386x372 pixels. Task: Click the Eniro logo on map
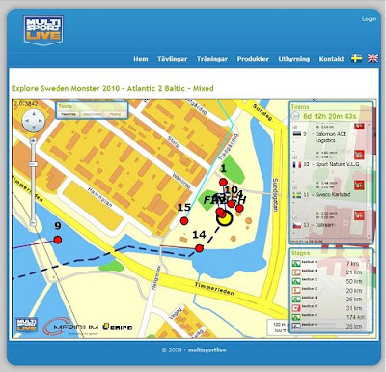118,327
